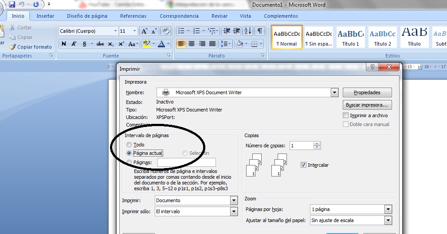Click the Número de copias field
447x234 pixels.
(302, 146)
